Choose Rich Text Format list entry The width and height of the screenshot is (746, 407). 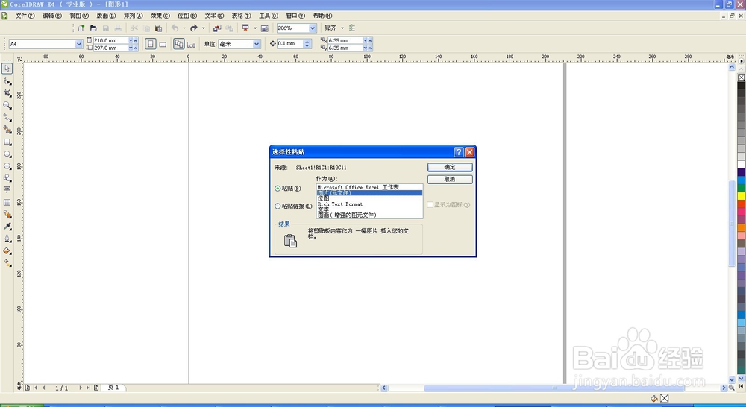point(369,204)
